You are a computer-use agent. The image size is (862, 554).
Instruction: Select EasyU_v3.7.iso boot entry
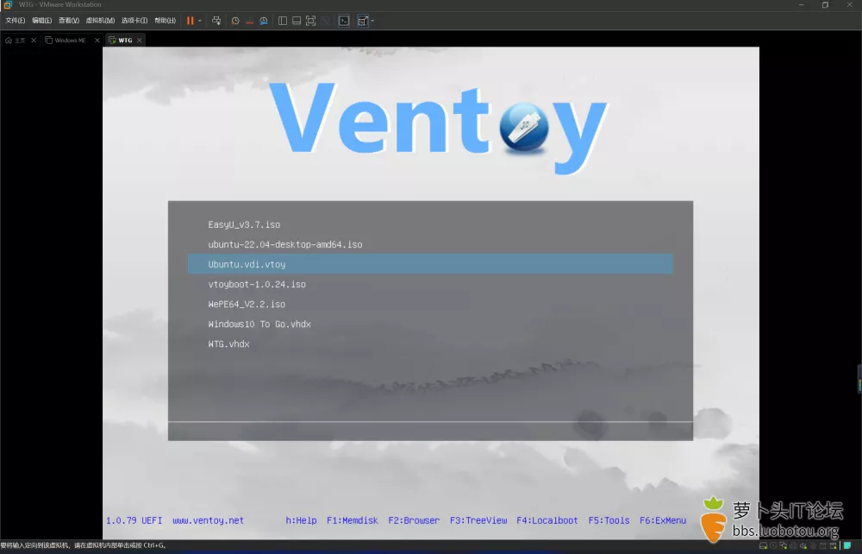[430, 224]
